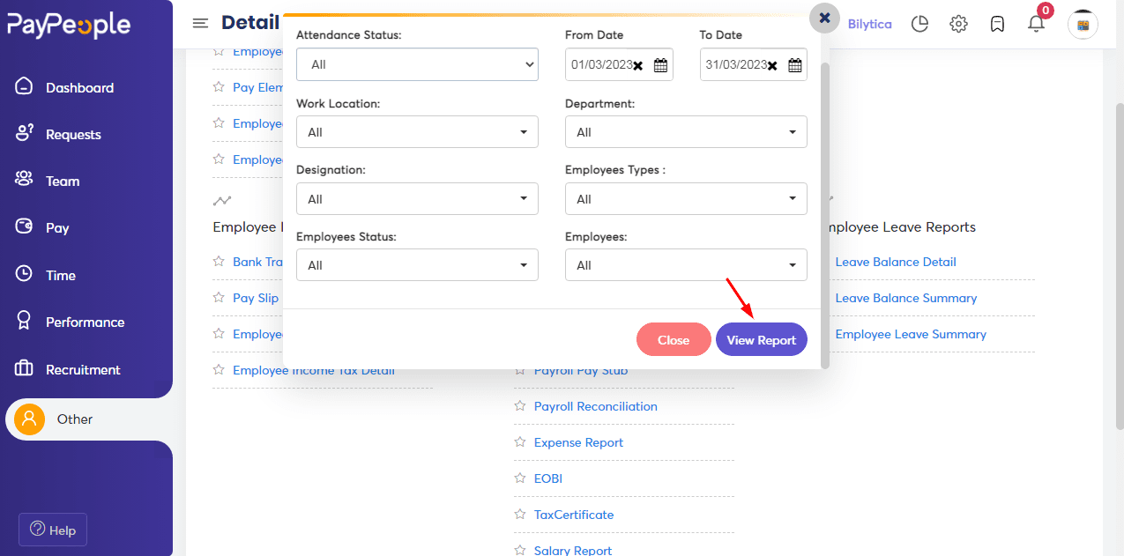Clear the From Date value
Image resolution: width=1124 pixels, height=556 pixels.
(638, 65)
